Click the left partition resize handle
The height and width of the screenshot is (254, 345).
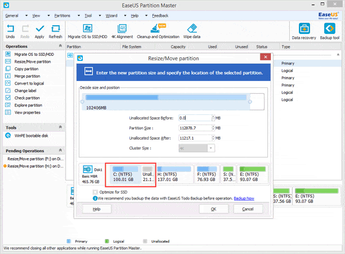82,102
